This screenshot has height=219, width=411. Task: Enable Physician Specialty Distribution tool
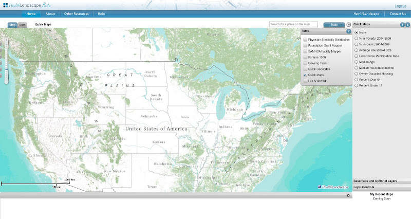(305, 40)
